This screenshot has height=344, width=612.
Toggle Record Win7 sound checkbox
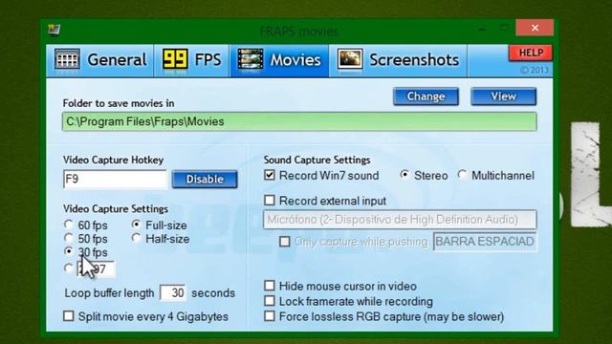[270, 175]
